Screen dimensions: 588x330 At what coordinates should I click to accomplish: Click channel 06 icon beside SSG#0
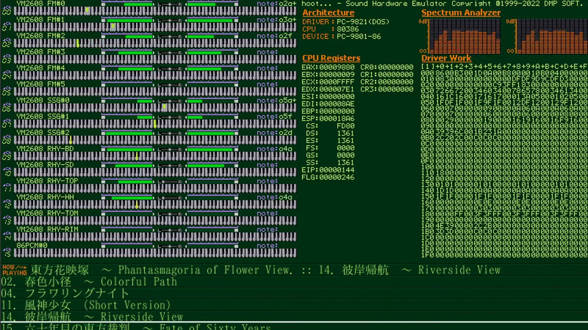[6, 108]
